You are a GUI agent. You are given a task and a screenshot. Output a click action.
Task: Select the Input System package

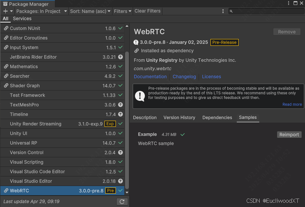click(63, 47)
